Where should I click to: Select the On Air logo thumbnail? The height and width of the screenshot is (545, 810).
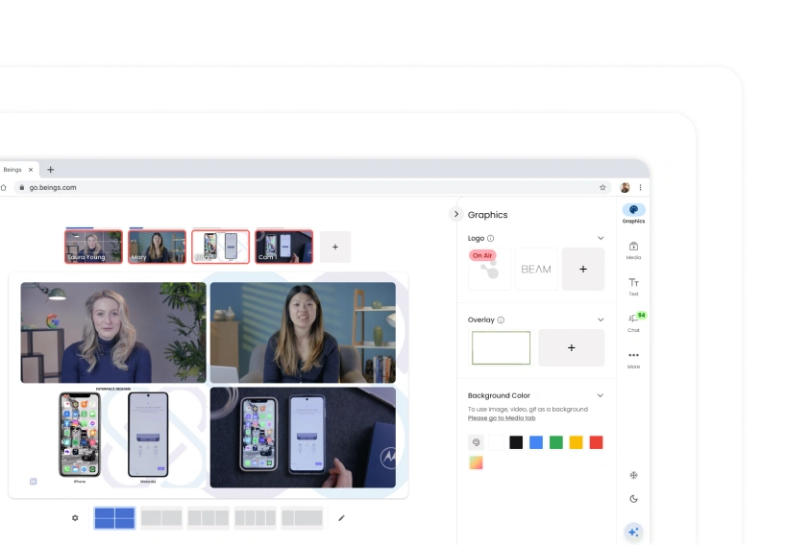[x=489, y=269]
